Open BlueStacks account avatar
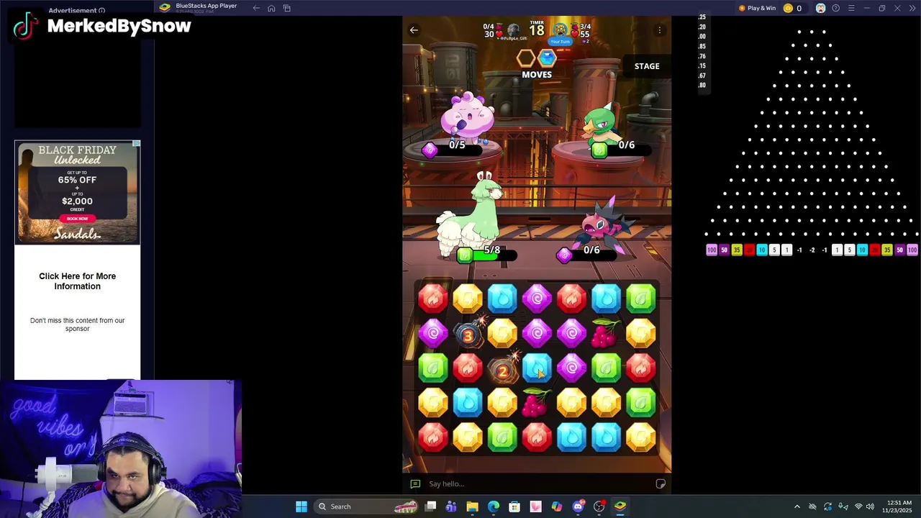921x518 pixels. pos(820,8)
